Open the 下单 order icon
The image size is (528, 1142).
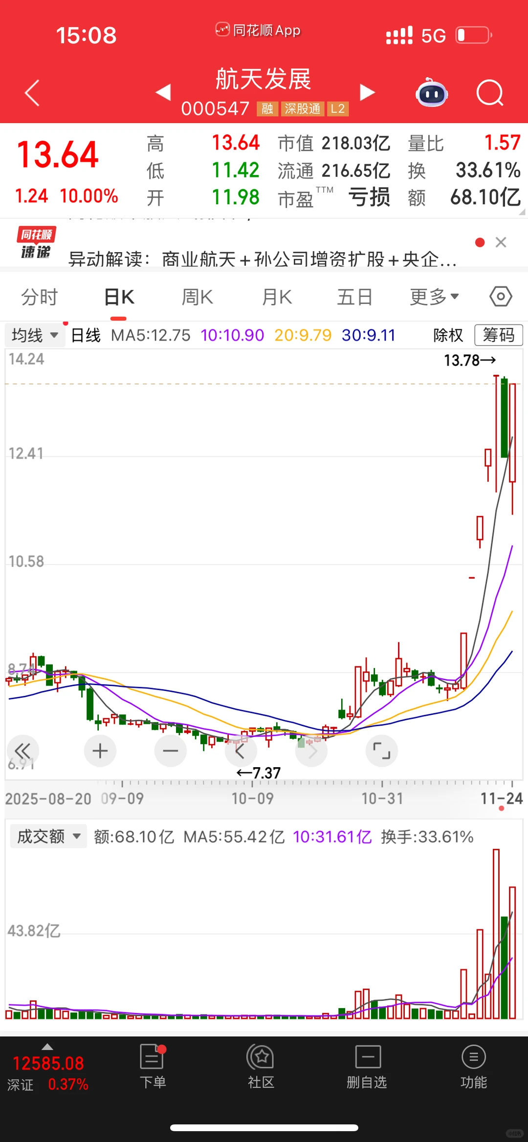153,1067
